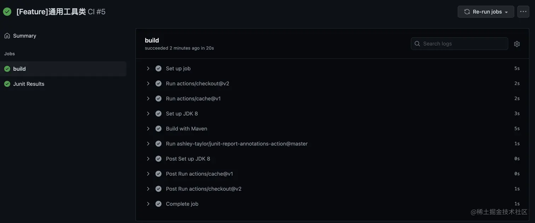The image size is (535, 223).
Task: Expand the Set up job step
Action: [148, 68]
